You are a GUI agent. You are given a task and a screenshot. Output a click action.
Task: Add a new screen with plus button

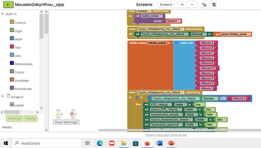(182, 5)
